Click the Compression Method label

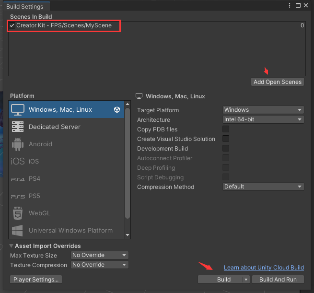[165, 187]
